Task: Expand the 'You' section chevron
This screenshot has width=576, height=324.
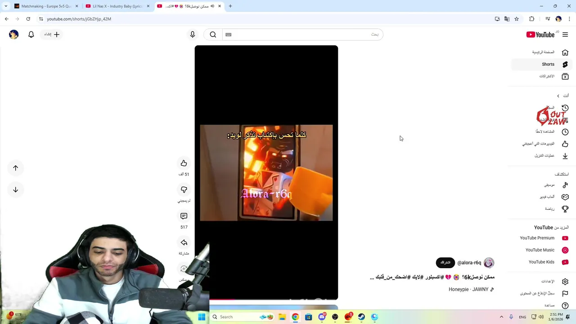Action: pyautogui.click(x=558, y=96)
